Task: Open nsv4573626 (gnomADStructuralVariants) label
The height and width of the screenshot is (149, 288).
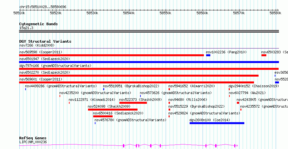Action: pos(176,93)
